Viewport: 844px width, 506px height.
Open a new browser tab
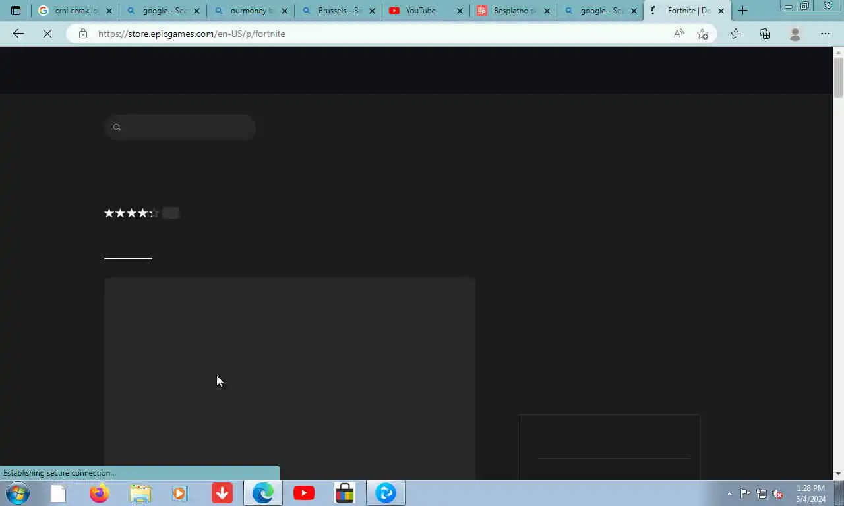tap(743, 11)
